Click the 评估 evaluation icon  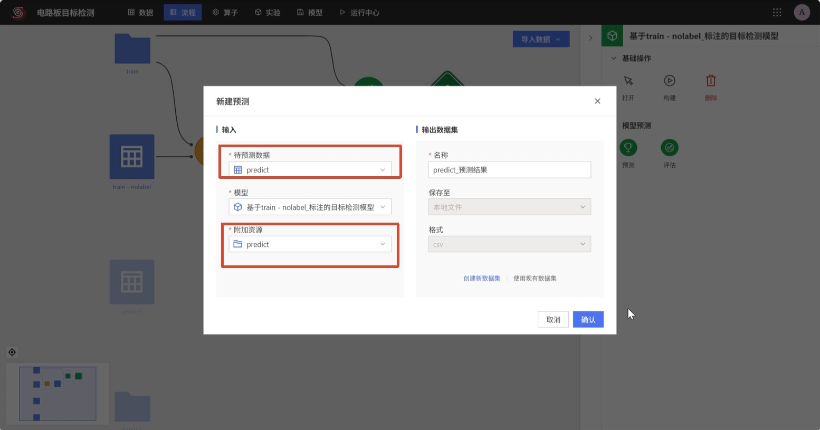pos(669,148)
